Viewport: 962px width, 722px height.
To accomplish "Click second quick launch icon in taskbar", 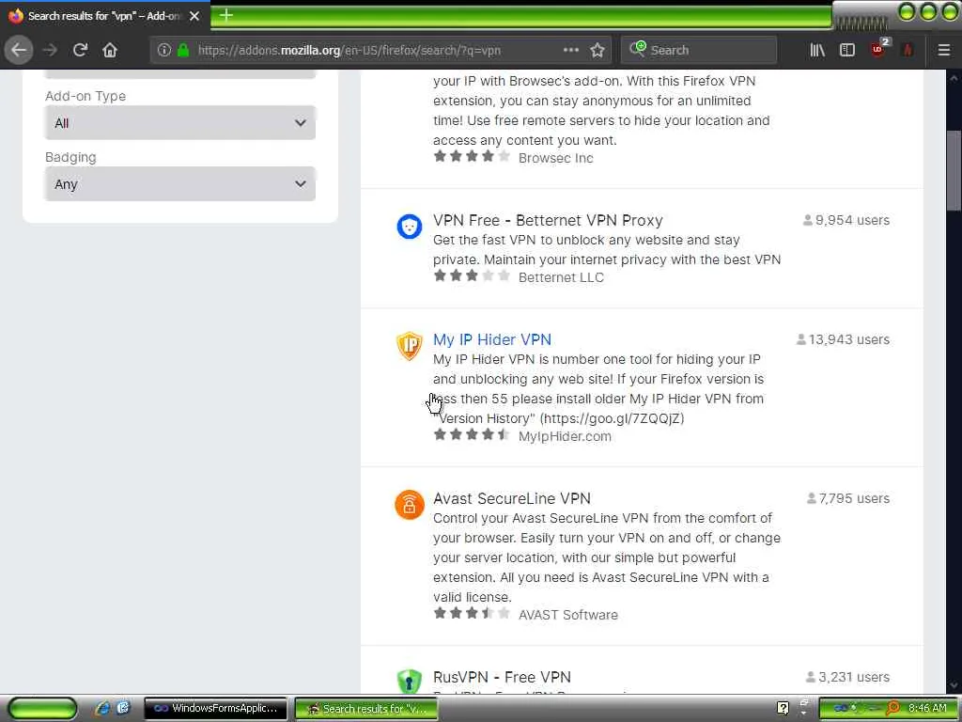I will tap(123, 708).
